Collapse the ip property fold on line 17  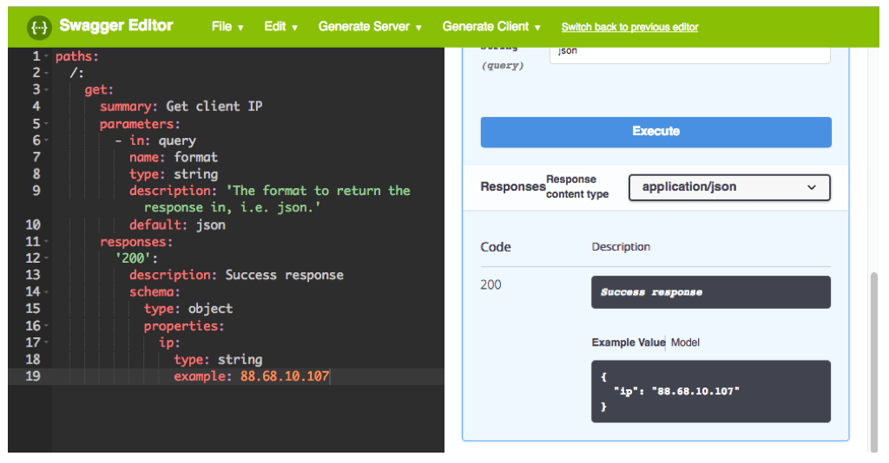point(46,343)
